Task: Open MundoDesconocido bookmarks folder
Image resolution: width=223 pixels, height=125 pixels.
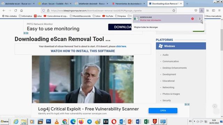Action: pos(80,16)
